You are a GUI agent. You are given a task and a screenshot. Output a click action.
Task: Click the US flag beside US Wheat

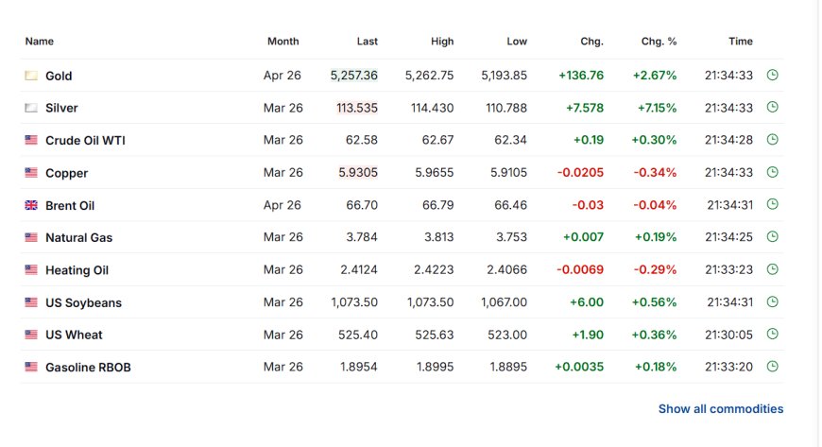click(x=31, y=335)
